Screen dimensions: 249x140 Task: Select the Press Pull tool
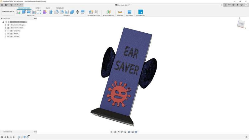(x=51, y=12)
